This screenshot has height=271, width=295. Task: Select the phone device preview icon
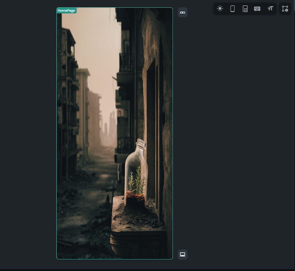[232, 9]
